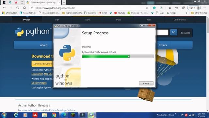
Task: Open the media player taskbar icon
Action: click(x=25, y=115)
